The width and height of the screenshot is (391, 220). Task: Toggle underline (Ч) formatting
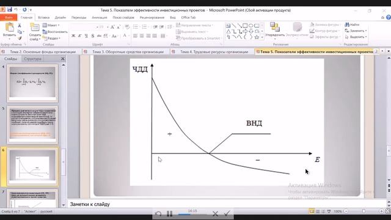coord(86,35)
